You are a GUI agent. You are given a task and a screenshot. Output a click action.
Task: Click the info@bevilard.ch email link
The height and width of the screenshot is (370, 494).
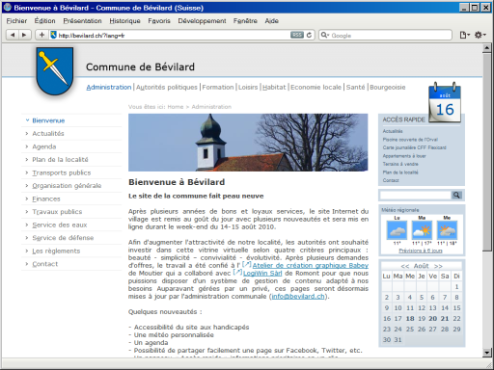[x=298, y=297]
